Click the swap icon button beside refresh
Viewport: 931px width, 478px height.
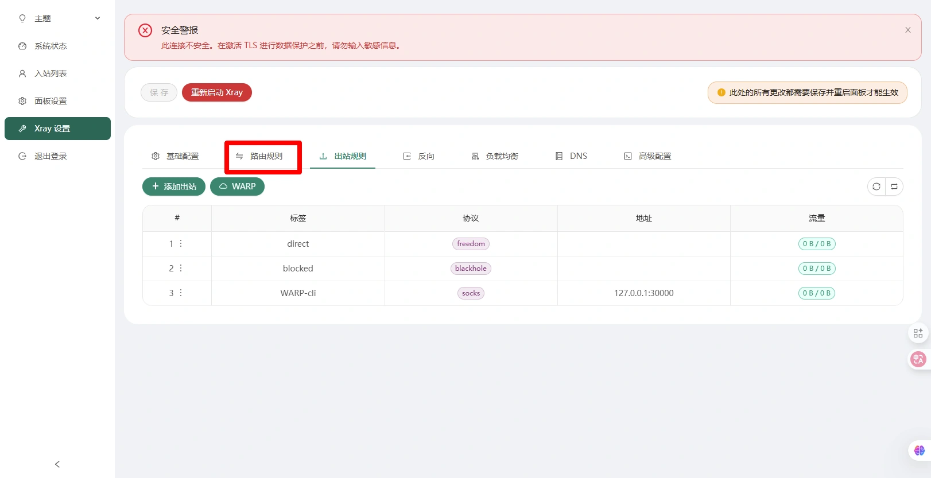(894, 186)
